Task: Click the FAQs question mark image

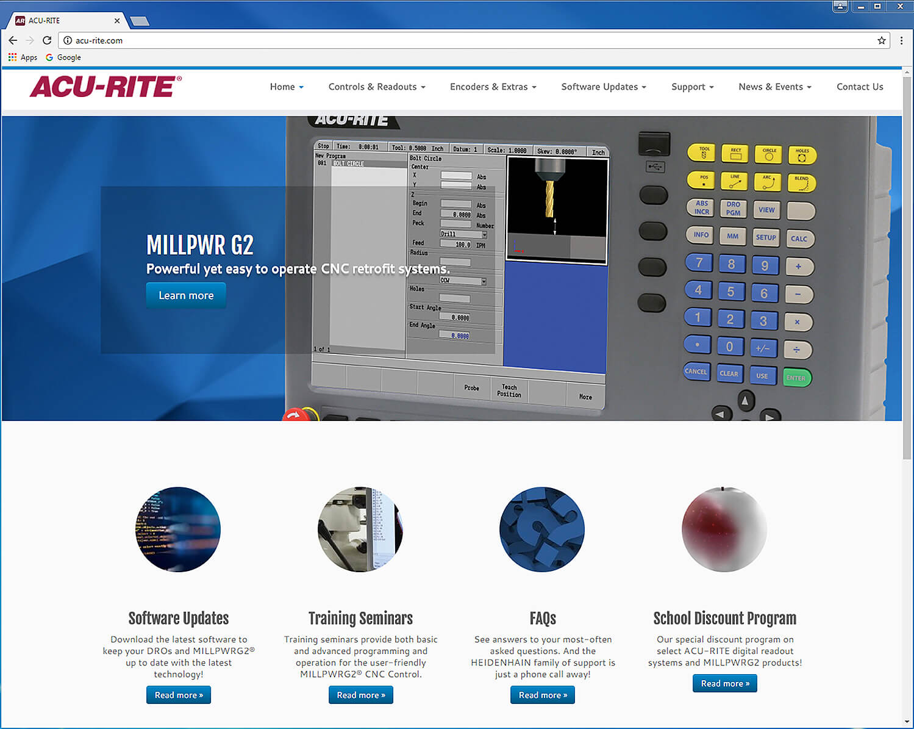Action: pyautogui.click(x=542, y=529)
